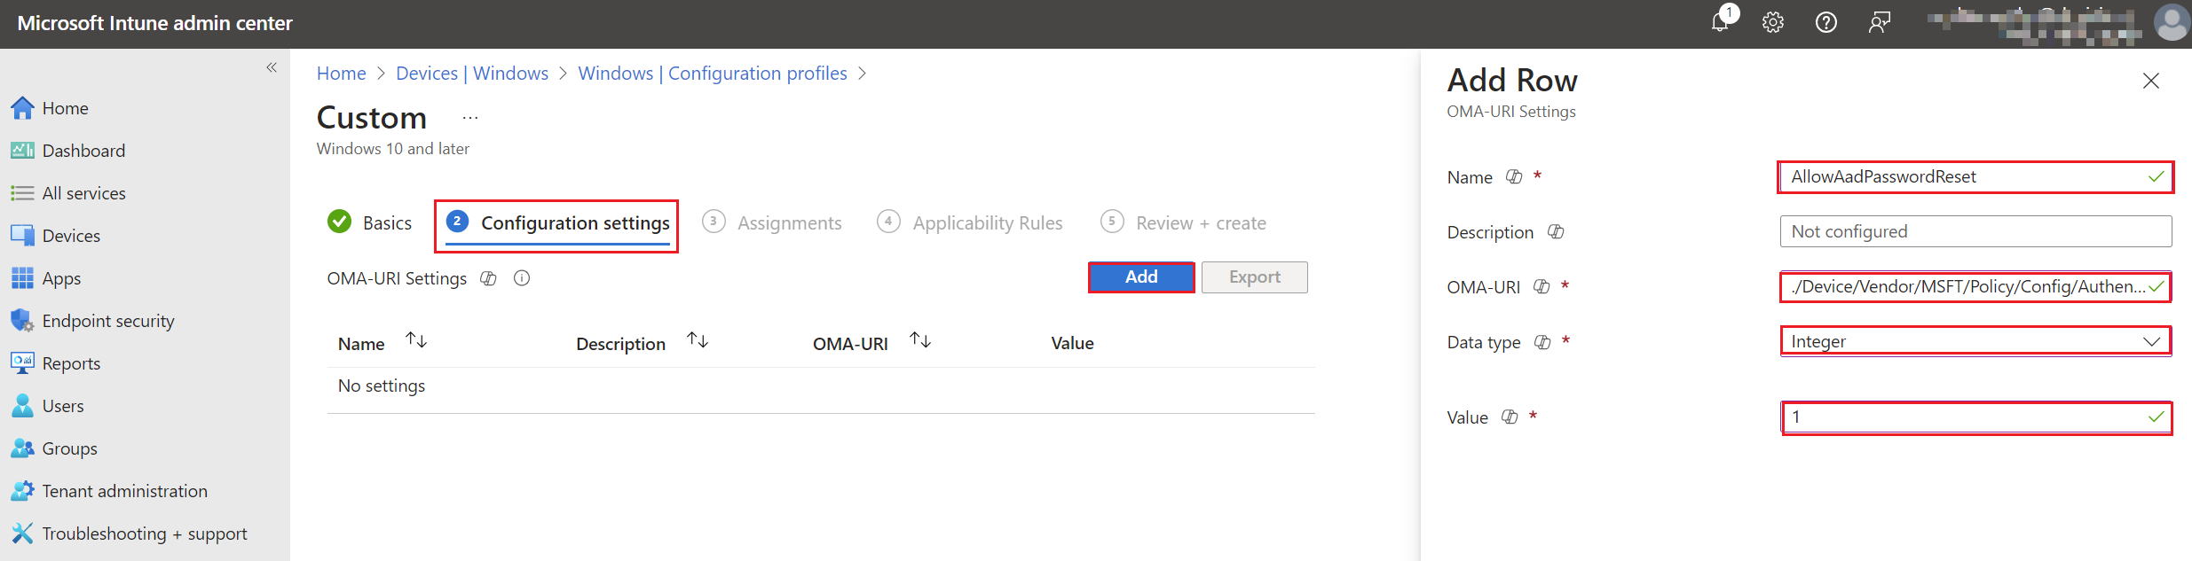Click the Devices icon in sidebar
The image size is (2192, 561).
[x=22, y=236]
